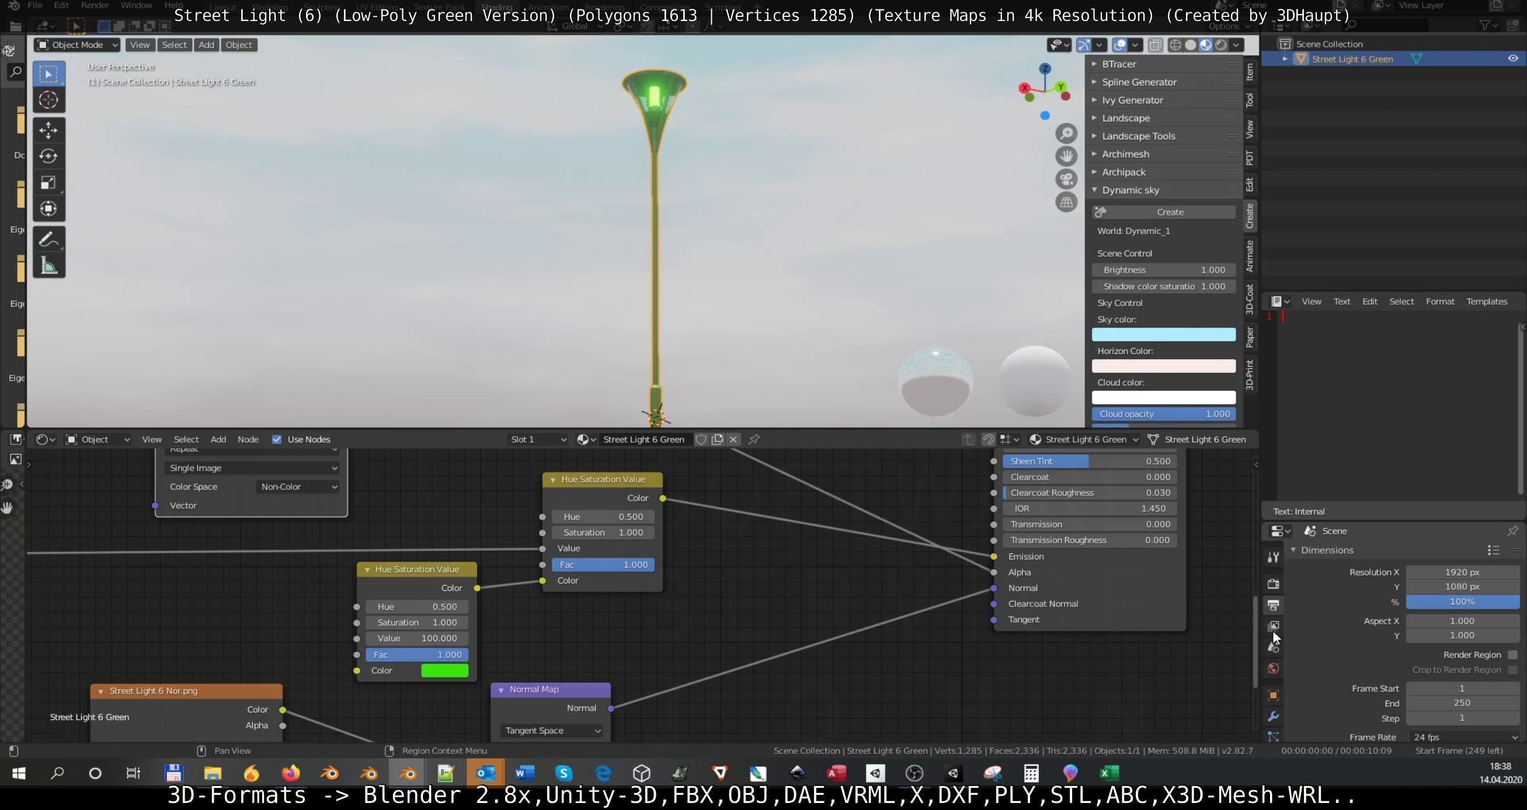The image size is (1527, 810).
Task: Enable the Render Region checkbox
Action: click(x=1512, y=655)
